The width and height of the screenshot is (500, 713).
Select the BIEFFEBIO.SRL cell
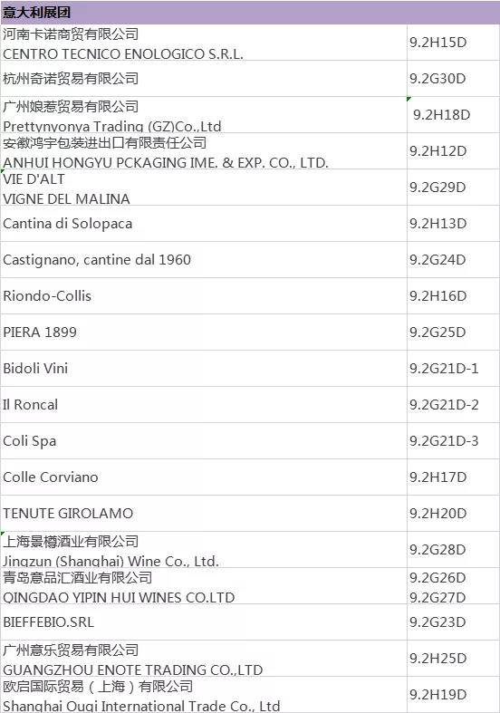[204, 622]
